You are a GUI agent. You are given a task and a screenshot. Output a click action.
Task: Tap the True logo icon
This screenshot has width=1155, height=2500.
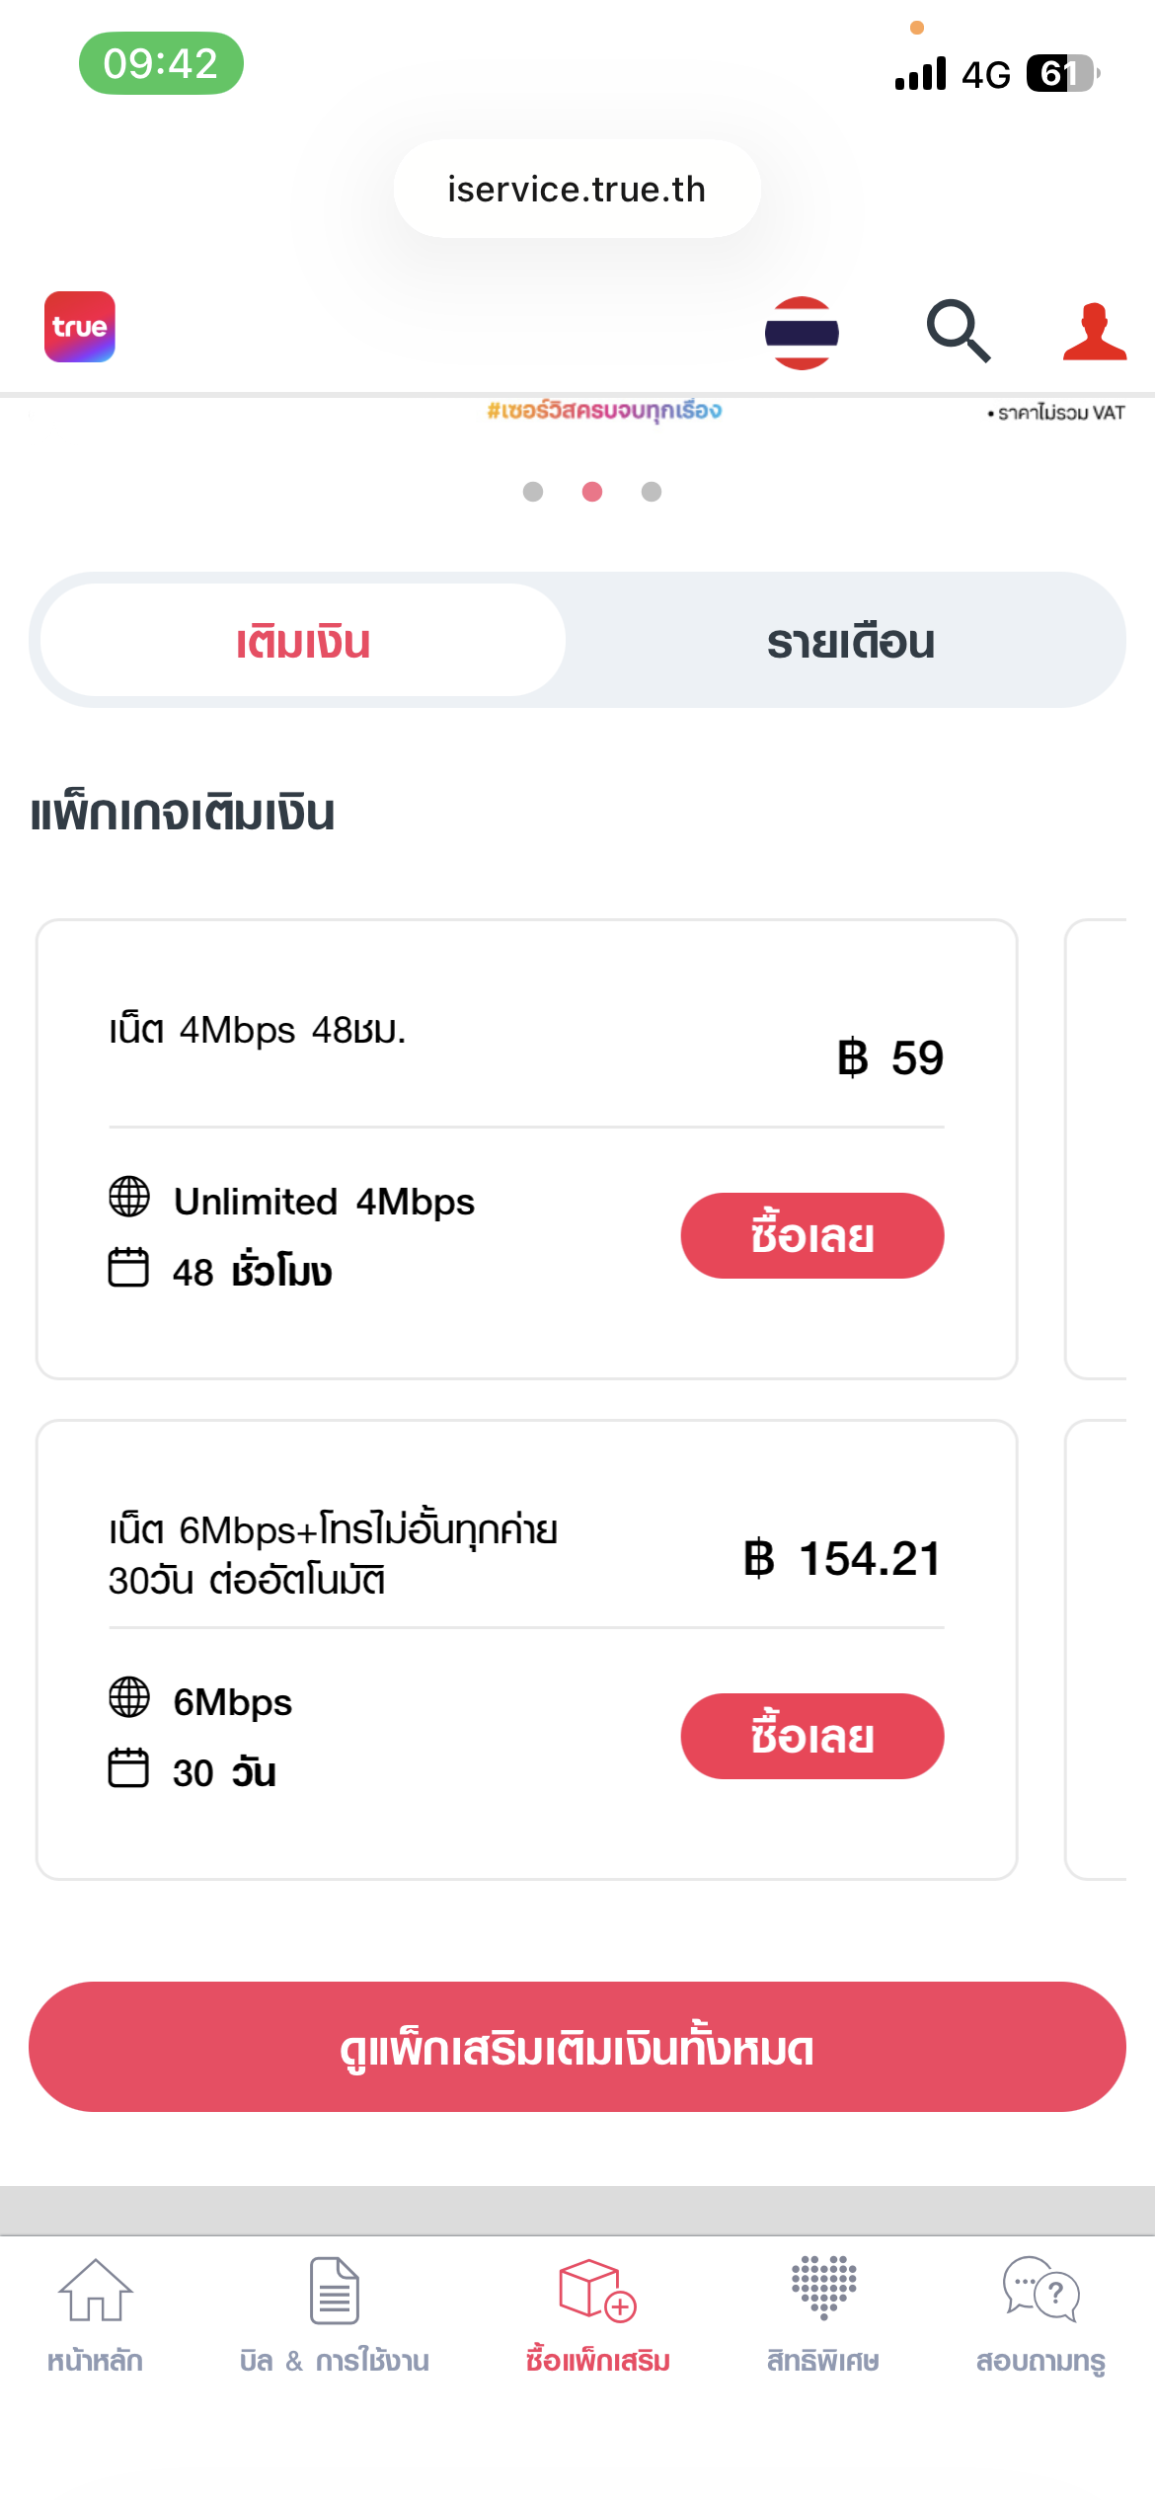coord(80,327)
